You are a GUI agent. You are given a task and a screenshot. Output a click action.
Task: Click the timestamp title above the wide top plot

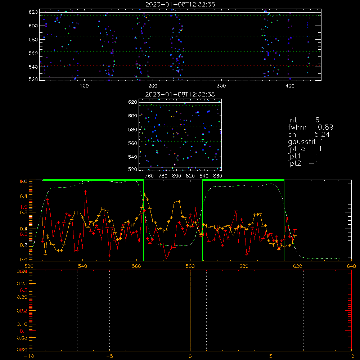tap(180, 4)
